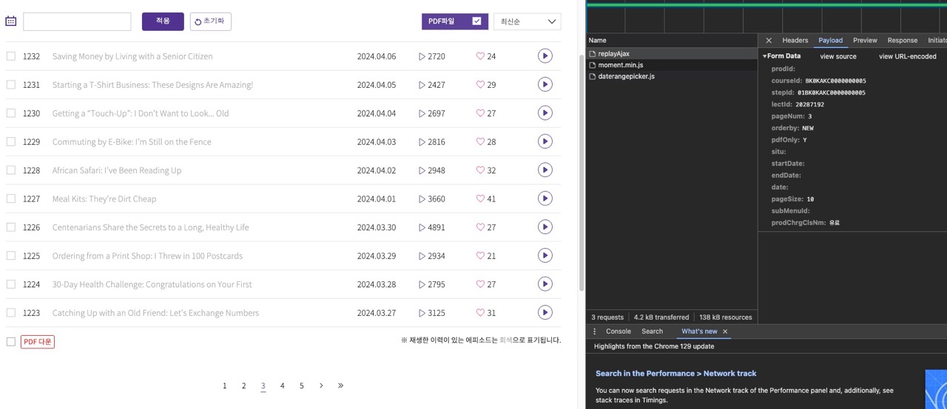Screen dimensions: 947x409
Task: Switch to the Payload tab
Action: [830, 41]
